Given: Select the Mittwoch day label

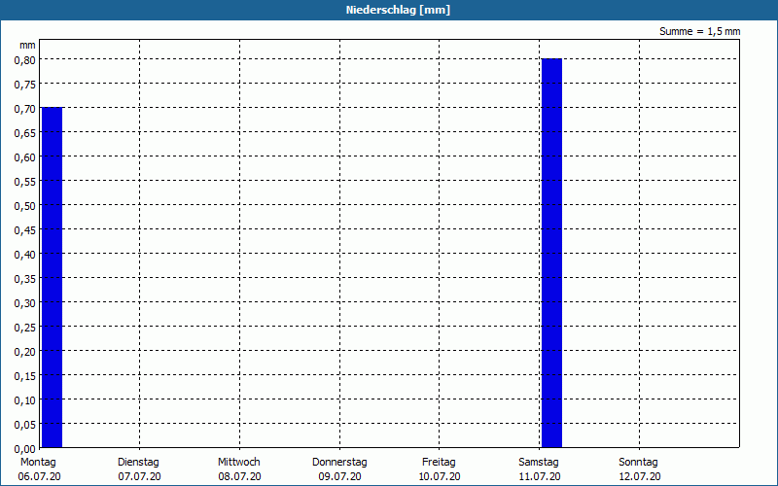Looking at the screenshot, I should 238,462.
